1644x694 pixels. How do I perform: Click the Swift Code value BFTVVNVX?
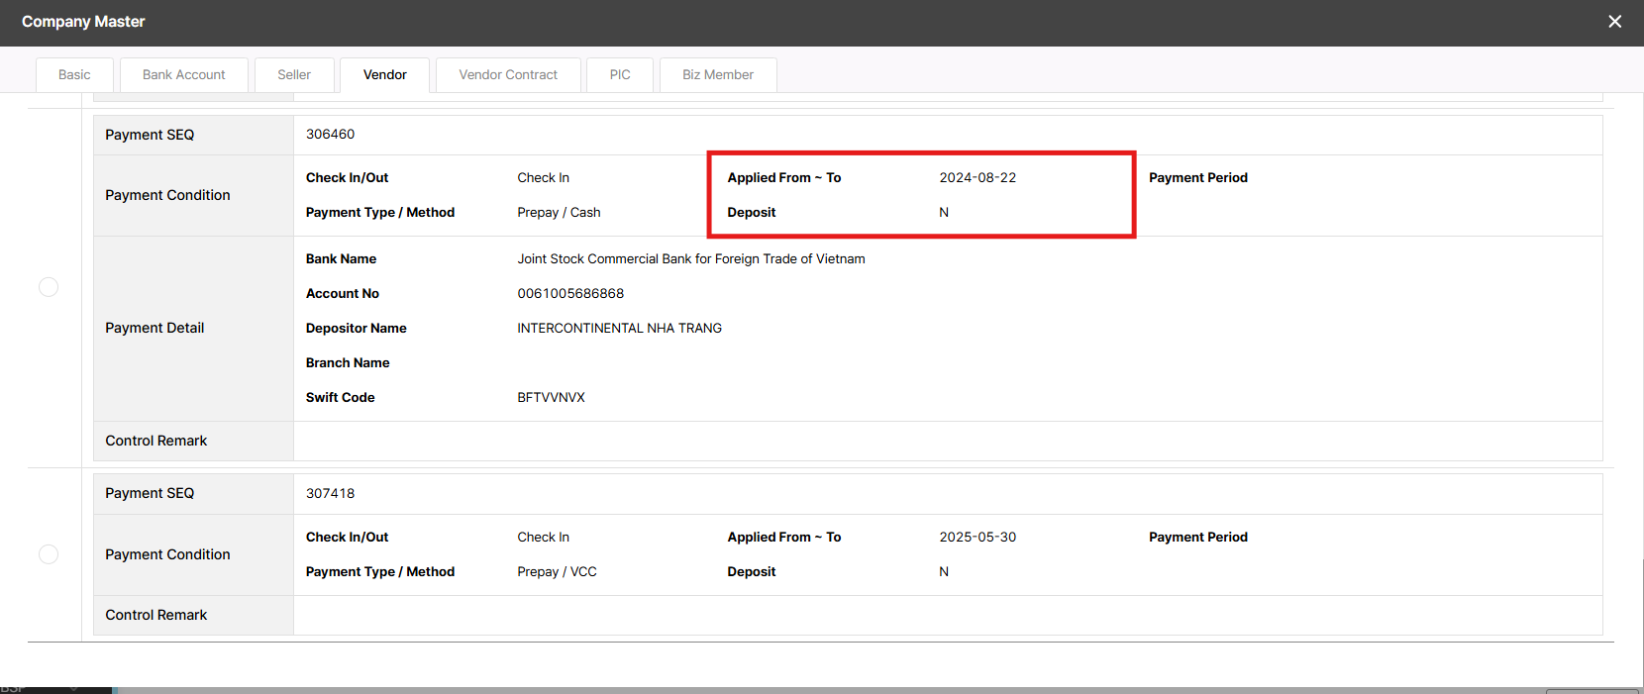click(x=551, y=398)
